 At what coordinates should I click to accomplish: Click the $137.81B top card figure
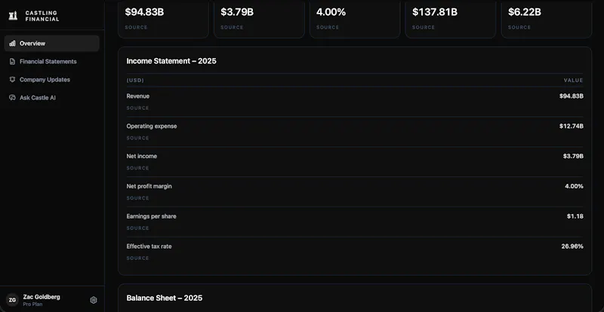pyautogui.click(x=435, y=12)
